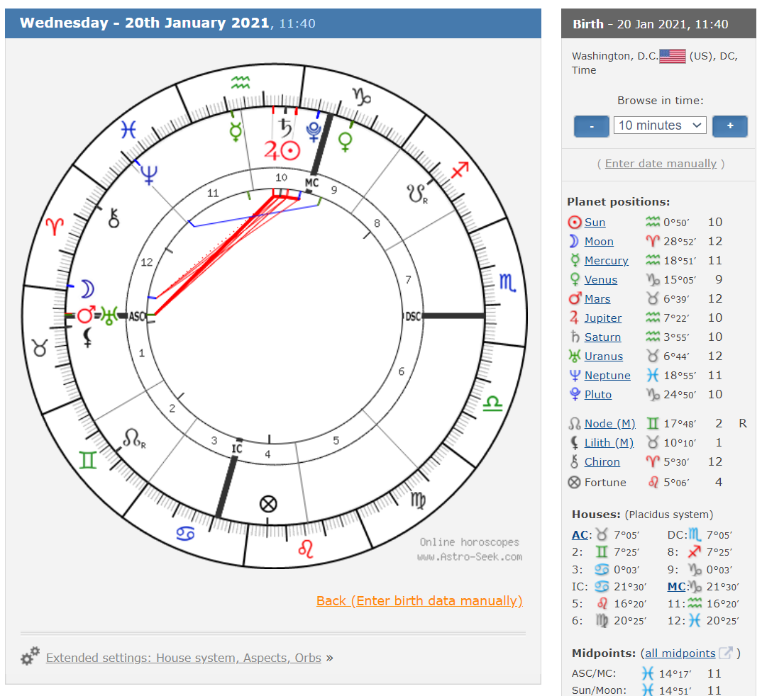Click the green Aquarius sign on the wheel
Image resolution: width=762 pixels, height=696 pixels.
[x=241, y=82]
